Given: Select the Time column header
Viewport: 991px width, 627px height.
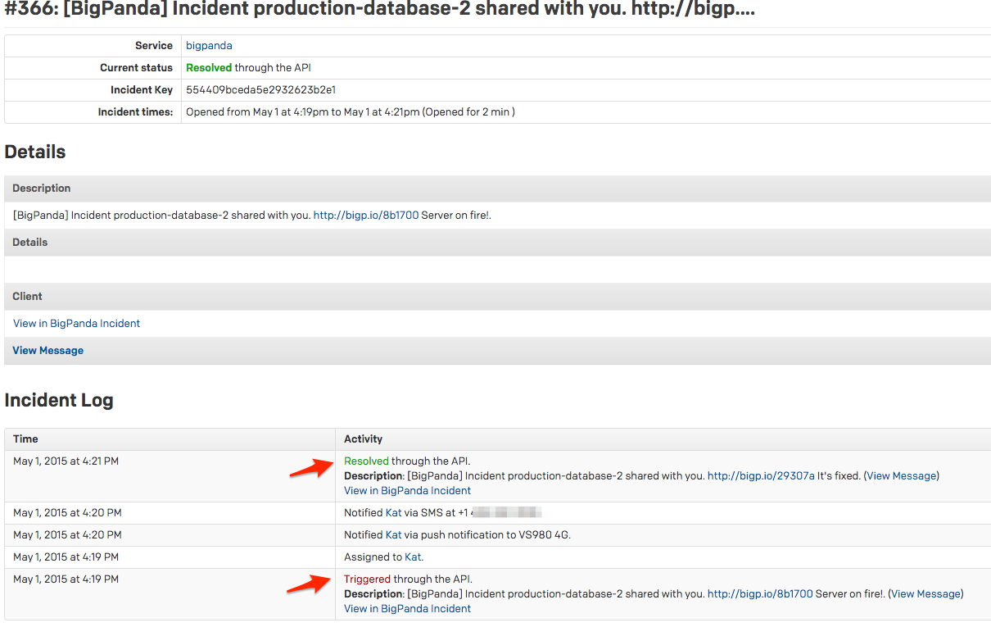Looking at the screenshot, I should tap(25, 438).
